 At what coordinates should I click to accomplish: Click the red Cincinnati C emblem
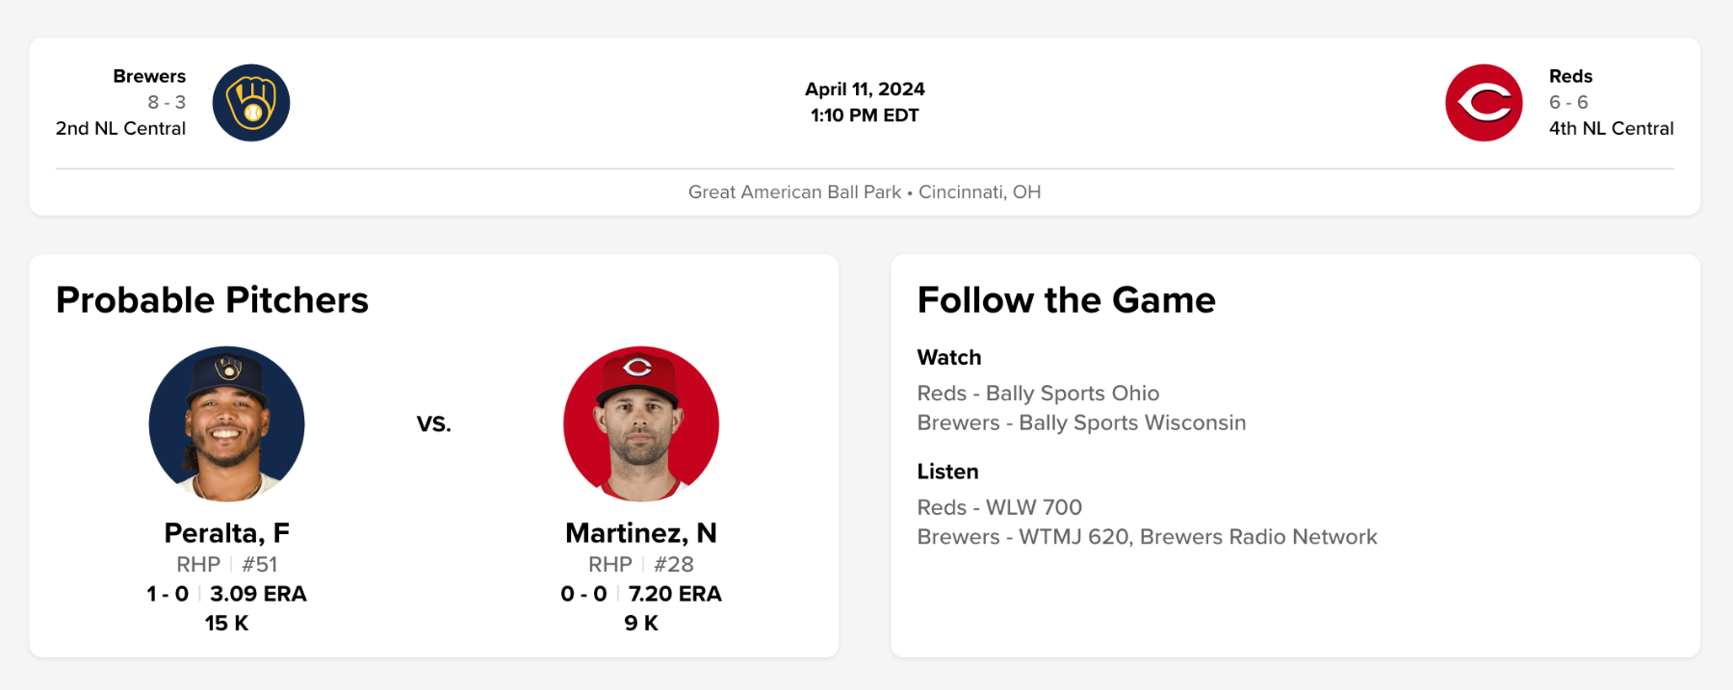1484,102
